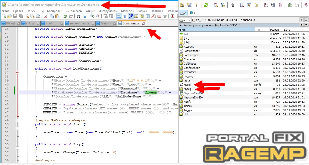Sort files by name (ab.x cd.y icon)
Screen dimensions: 309x165
[x=266, y=5]
